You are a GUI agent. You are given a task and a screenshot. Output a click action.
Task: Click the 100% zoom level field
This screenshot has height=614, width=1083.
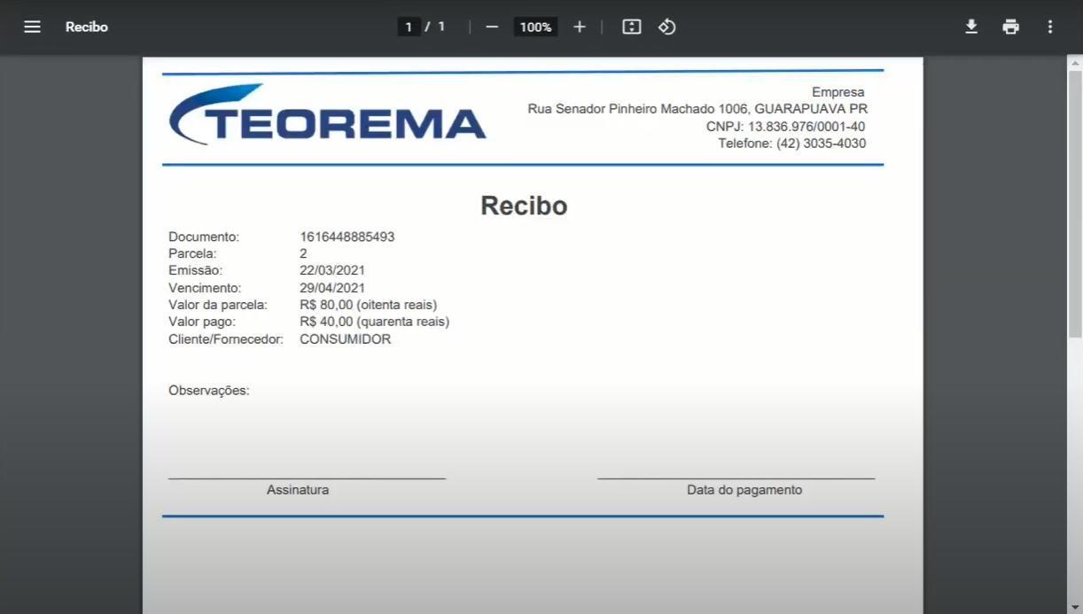535,27
